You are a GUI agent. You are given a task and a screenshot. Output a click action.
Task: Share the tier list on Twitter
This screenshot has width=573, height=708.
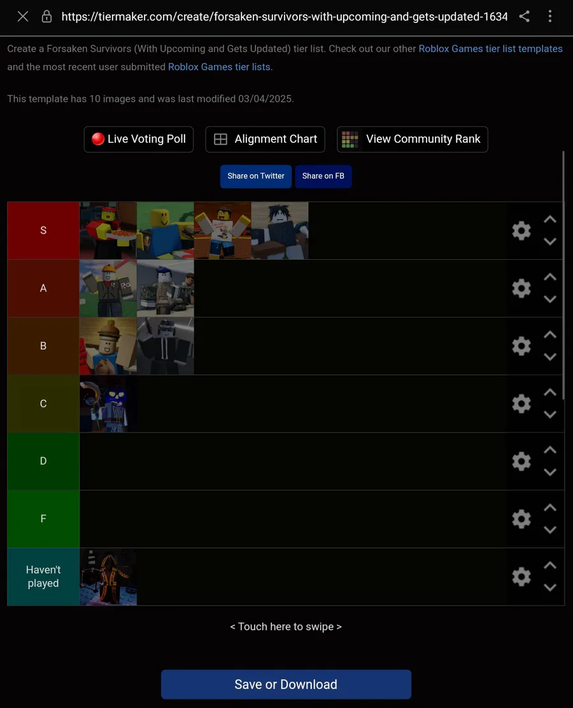[x=256, y=176]
